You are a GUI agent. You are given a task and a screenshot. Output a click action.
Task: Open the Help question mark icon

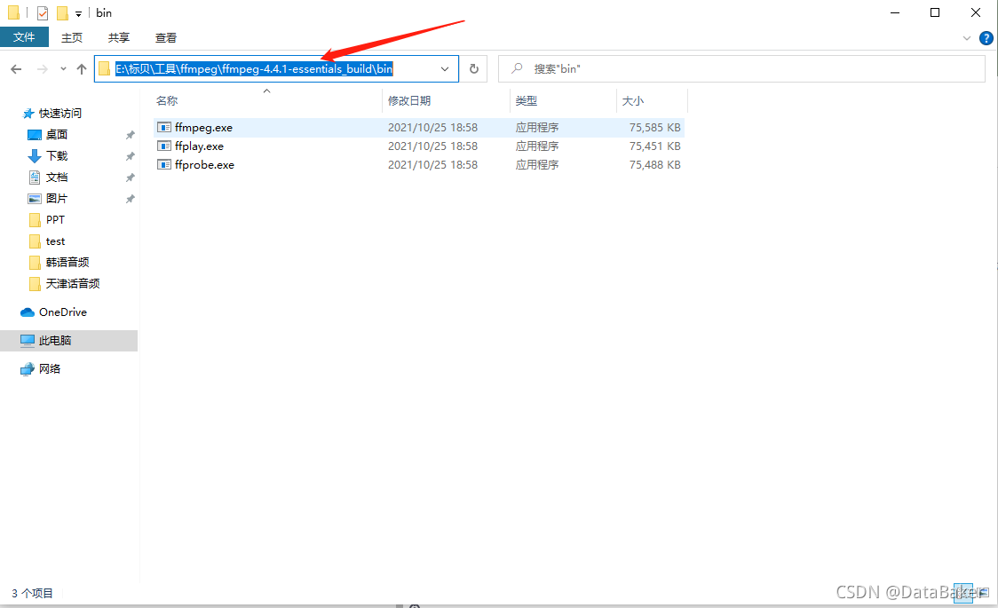[986, 38]
